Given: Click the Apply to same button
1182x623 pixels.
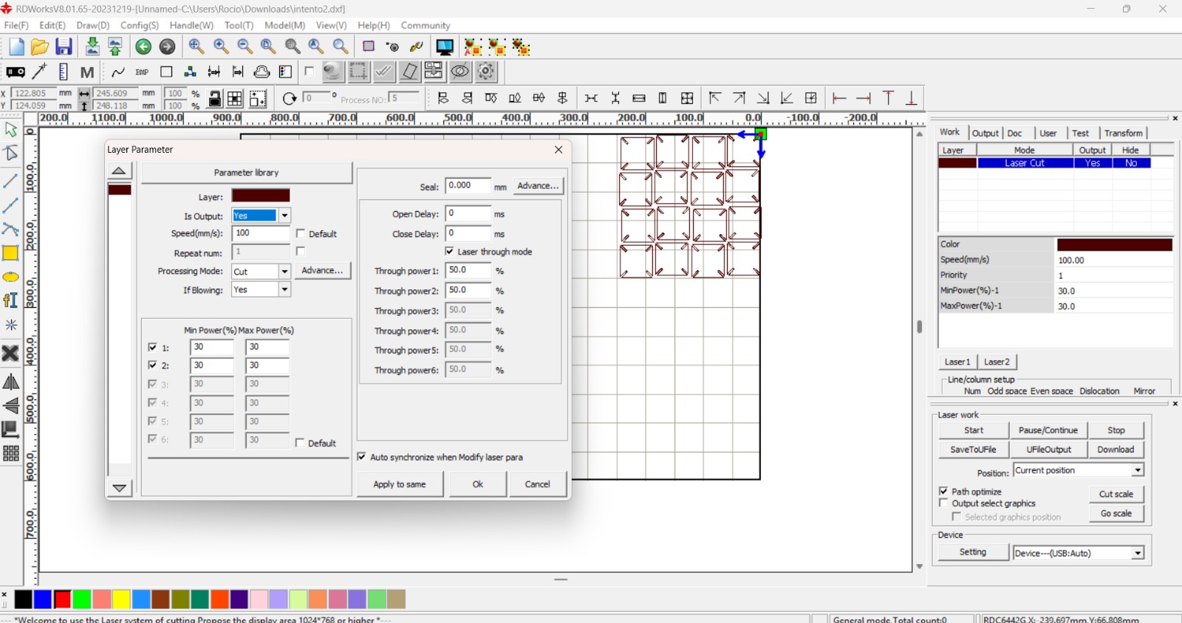Looking at the screenshot, I should 400,484.
